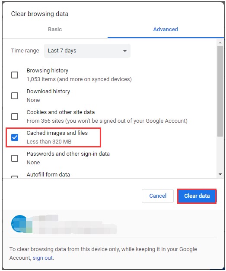Toggle the Autofill form data checkbox
The width and height of the screenshot is (226, 271).
(x=15, y=177)
